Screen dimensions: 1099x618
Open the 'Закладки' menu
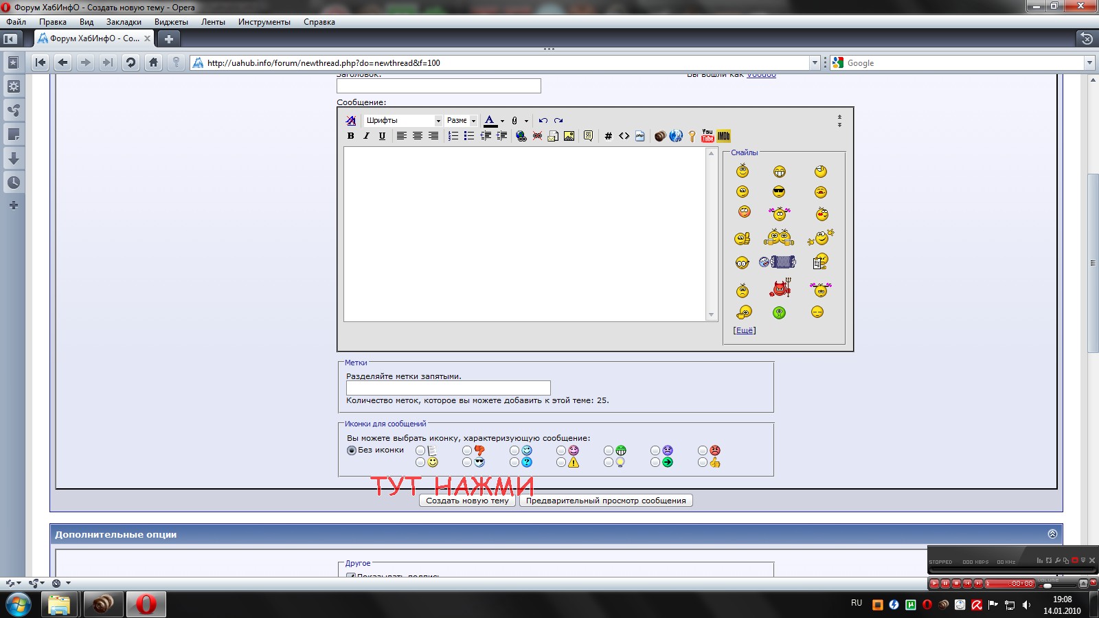[124, 22]
